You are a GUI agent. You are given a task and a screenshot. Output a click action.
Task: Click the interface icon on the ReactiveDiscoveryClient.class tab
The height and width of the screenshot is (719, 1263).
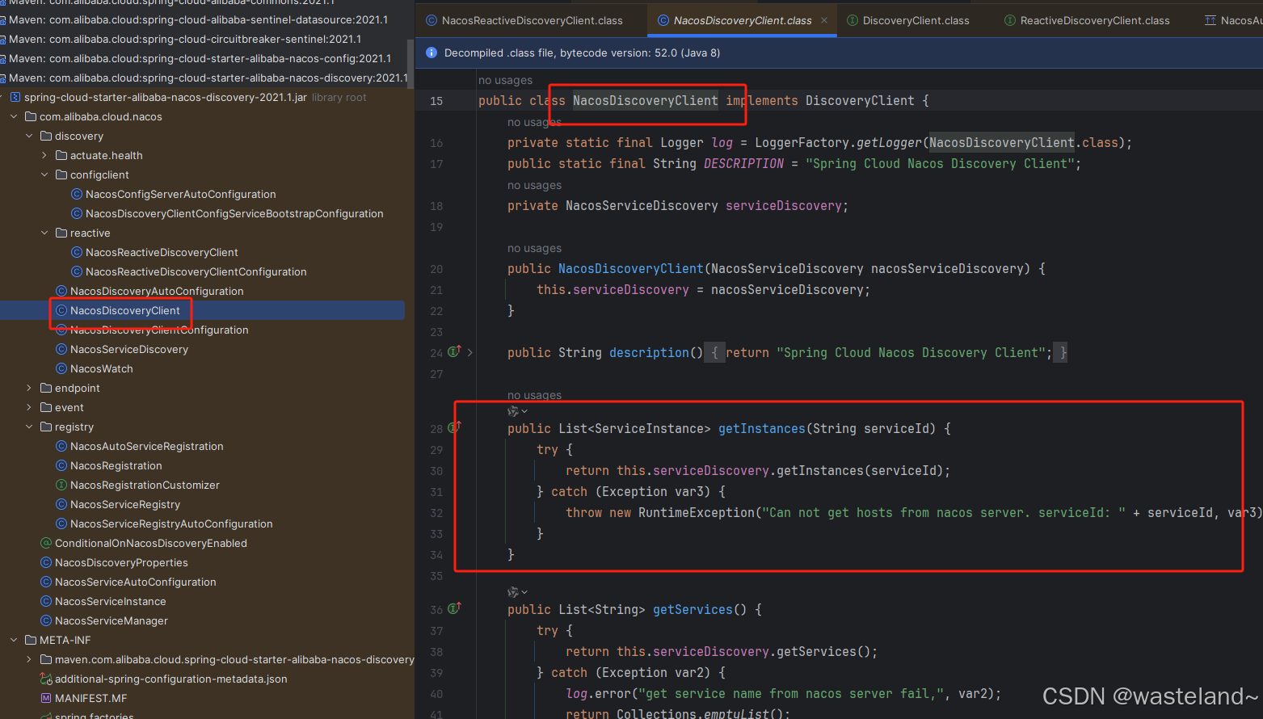(1010, 20)
